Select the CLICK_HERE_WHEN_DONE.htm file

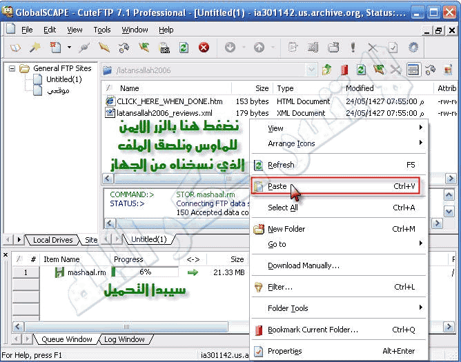(x=169, y=101)
